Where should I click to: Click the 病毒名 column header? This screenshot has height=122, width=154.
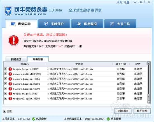click(x=25, y=64)
